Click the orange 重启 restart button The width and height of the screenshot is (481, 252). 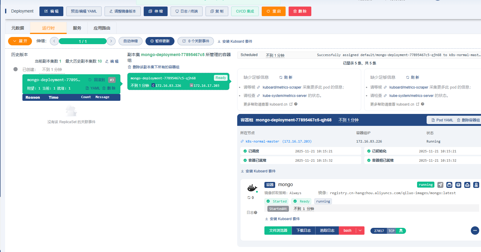(x=274, y=11)
